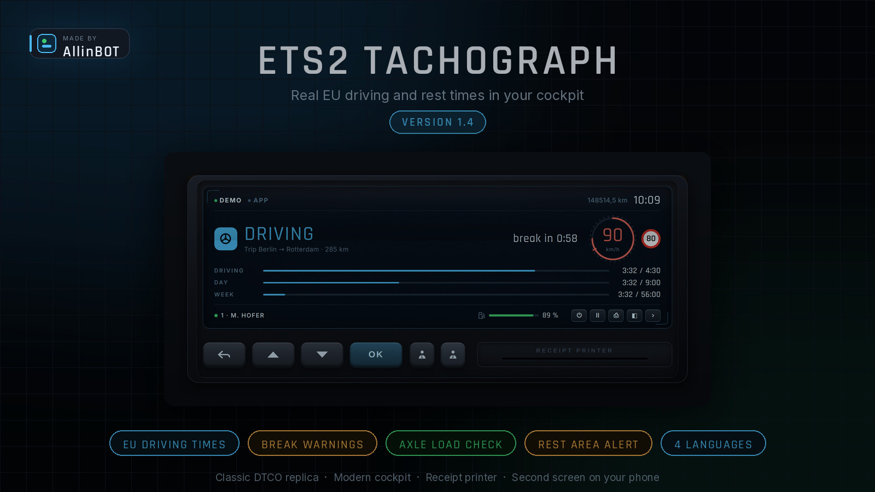Click the 'Trip Berlin → Rotterdam · 285 km' text
The height and width of the screenshot is (492, 875).
[296, 249]
